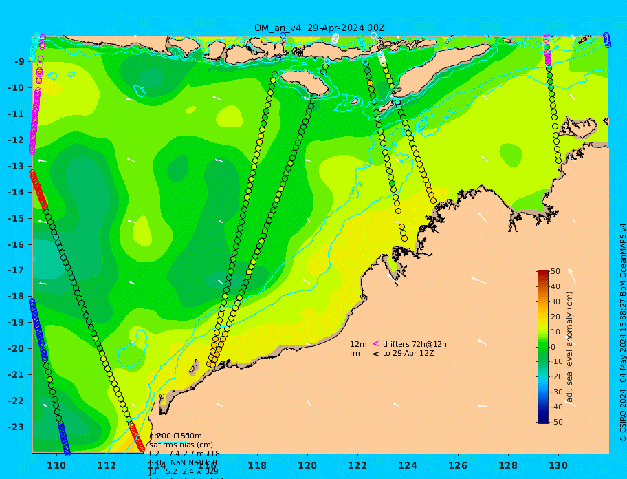This screenshot has height=479, width=627.
Task: Click the colorbar tick label 40
Action: (x=555, y=286)
